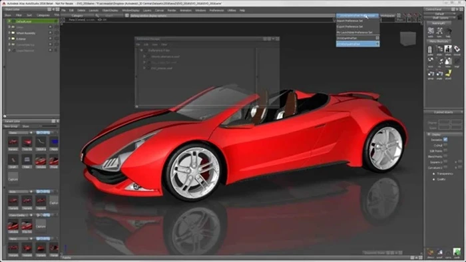Click the Categories button in Object Lister

click(43, 15)
